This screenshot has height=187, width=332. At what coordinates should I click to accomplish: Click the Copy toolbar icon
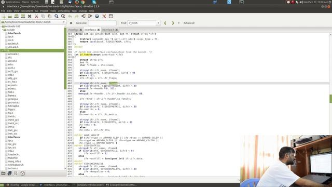43,16
